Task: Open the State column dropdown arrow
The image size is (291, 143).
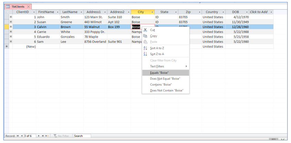Action: point(176,12)
